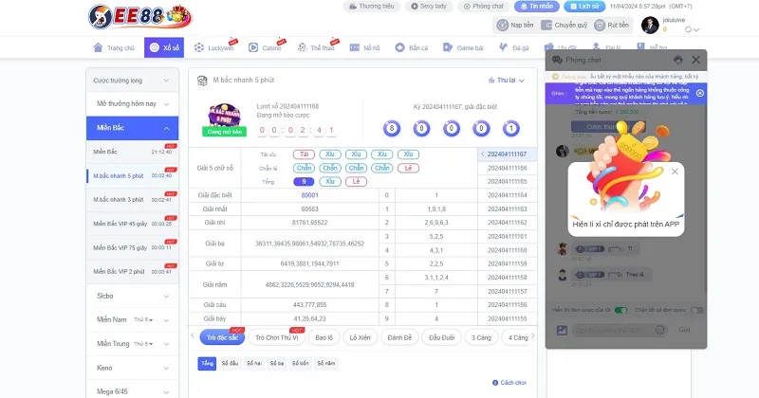Open the Casino section icon

click(253, 47)
